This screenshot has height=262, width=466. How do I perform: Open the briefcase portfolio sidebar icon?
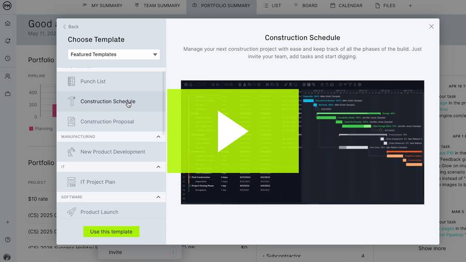click(x=8, y=94)
